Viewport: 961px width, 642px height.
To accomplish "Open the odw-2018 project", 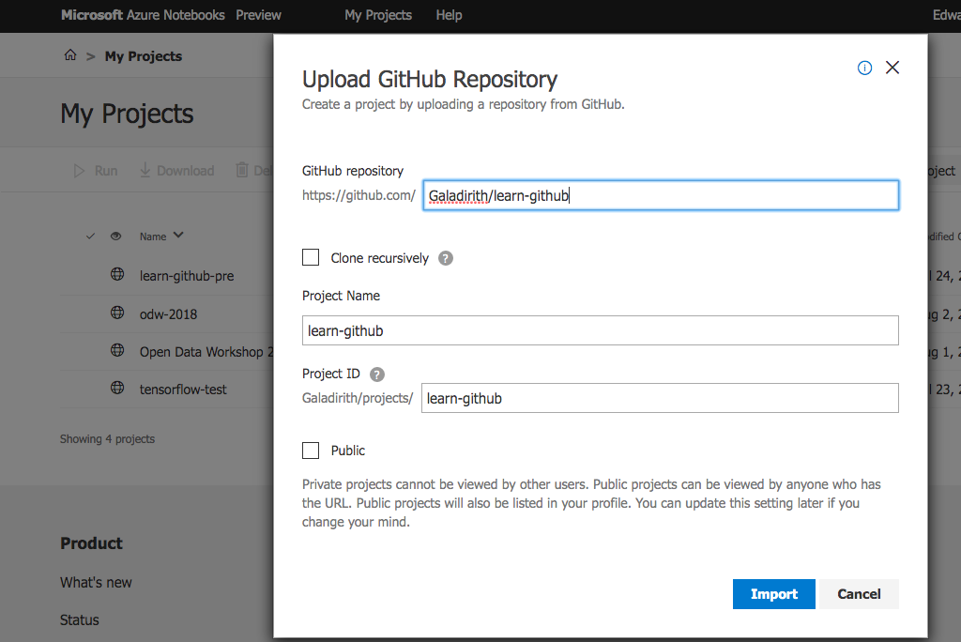I will (x=169, y=314).
